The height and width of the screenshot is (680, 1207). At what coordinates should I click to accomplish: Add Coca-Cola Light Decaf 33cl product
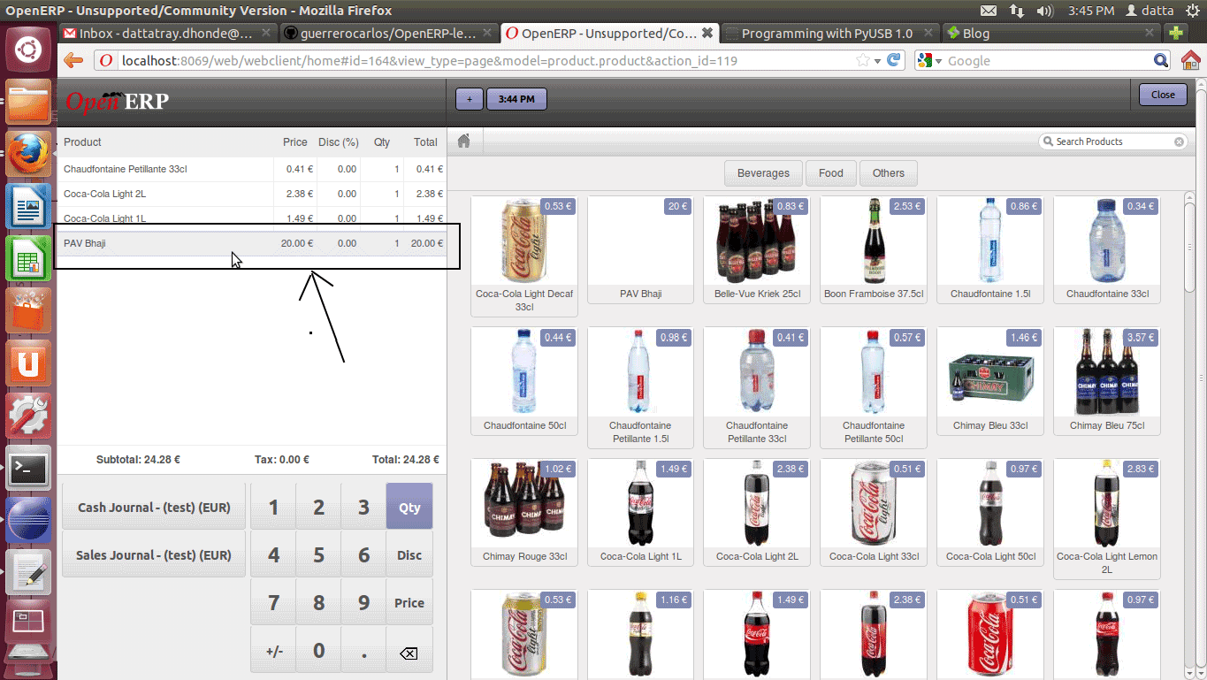tap(524, 256)
